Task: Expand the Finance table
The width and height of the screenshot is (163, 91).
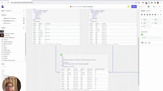Action: [x=6, y=40]
